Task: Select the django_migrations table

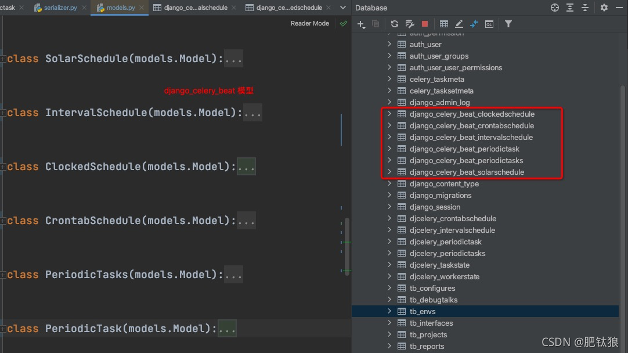Action: pyautogui.click(x=441, y=196)
